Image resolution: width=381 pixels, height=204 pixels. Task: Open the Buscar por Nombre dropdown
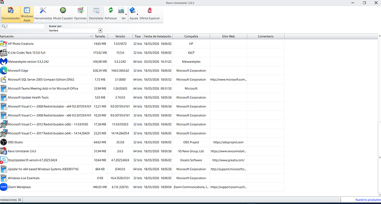(x=100, y=30)
